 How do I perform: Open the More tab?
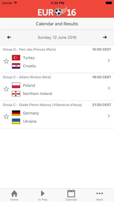[x=100, y=195]
